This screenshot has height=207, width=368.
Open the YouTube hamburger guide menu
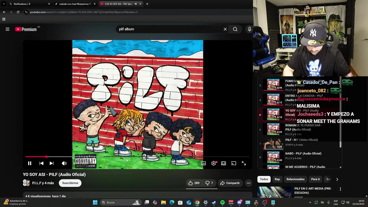[7, 29]
